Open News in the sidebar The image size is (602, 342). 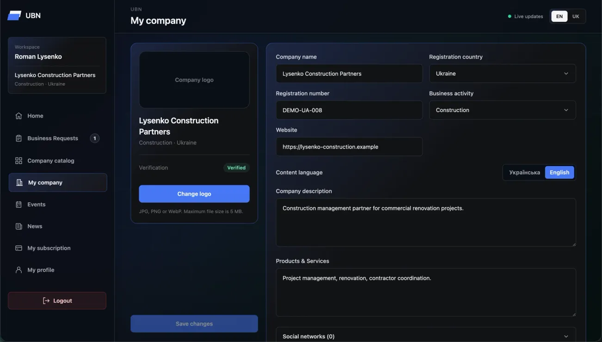[x=58, y=226]
